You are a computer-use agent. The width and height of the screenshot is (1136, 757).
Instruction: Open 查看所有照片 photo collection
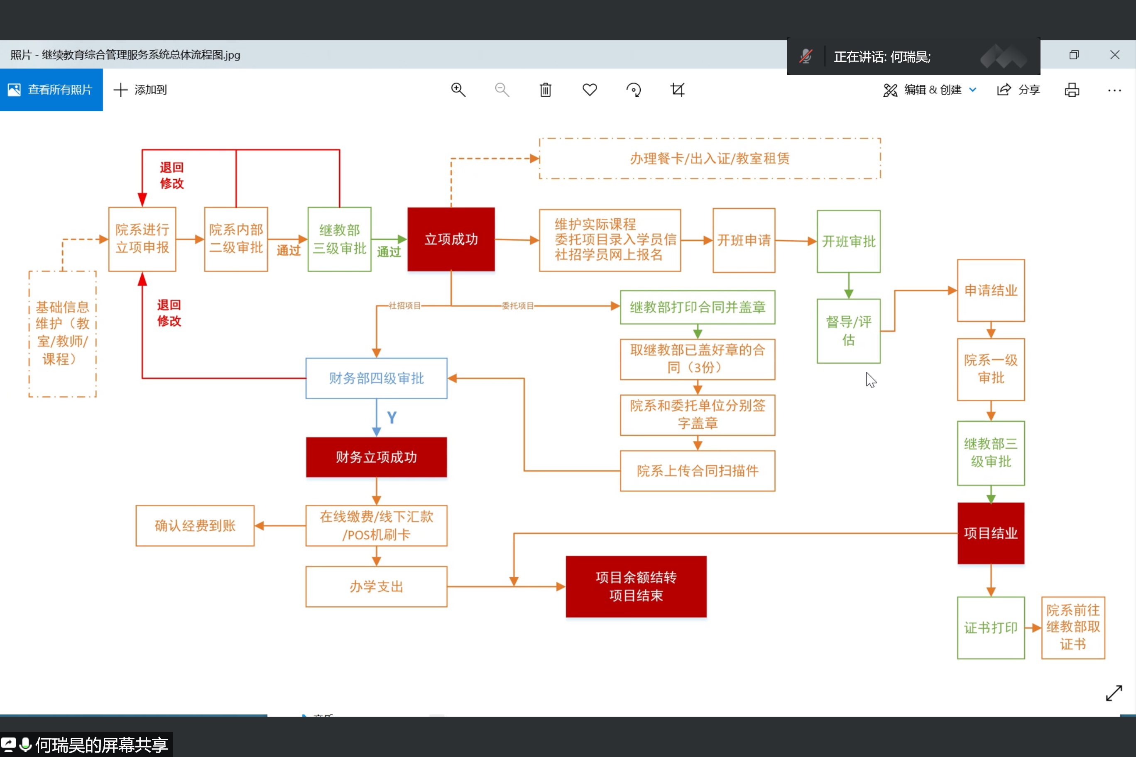click(51, 90)
